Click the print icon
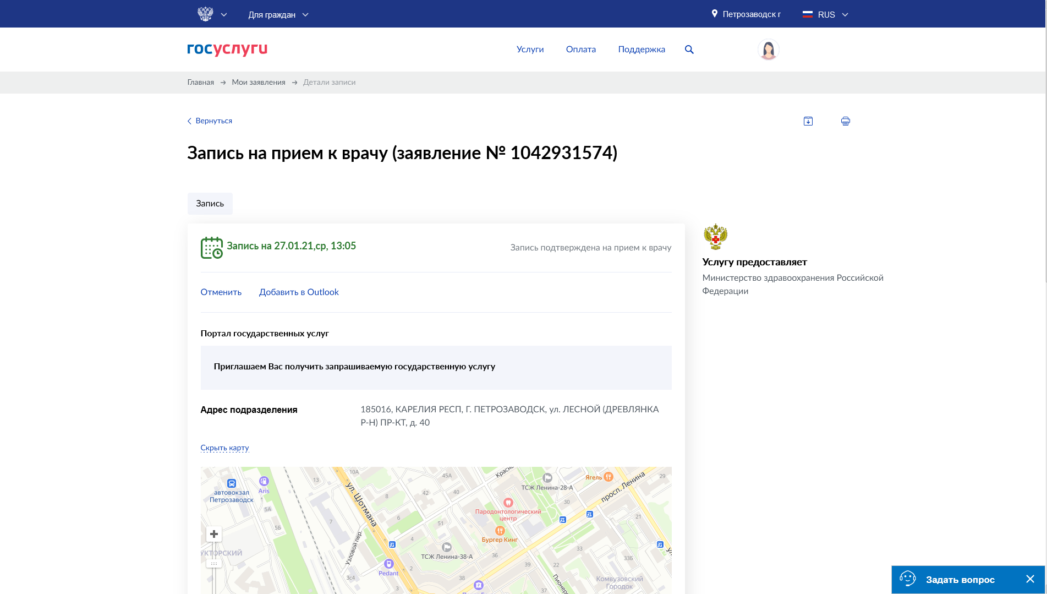Image resolution: width=1047 pixels, height=594 pixels. tap(846, 121)
